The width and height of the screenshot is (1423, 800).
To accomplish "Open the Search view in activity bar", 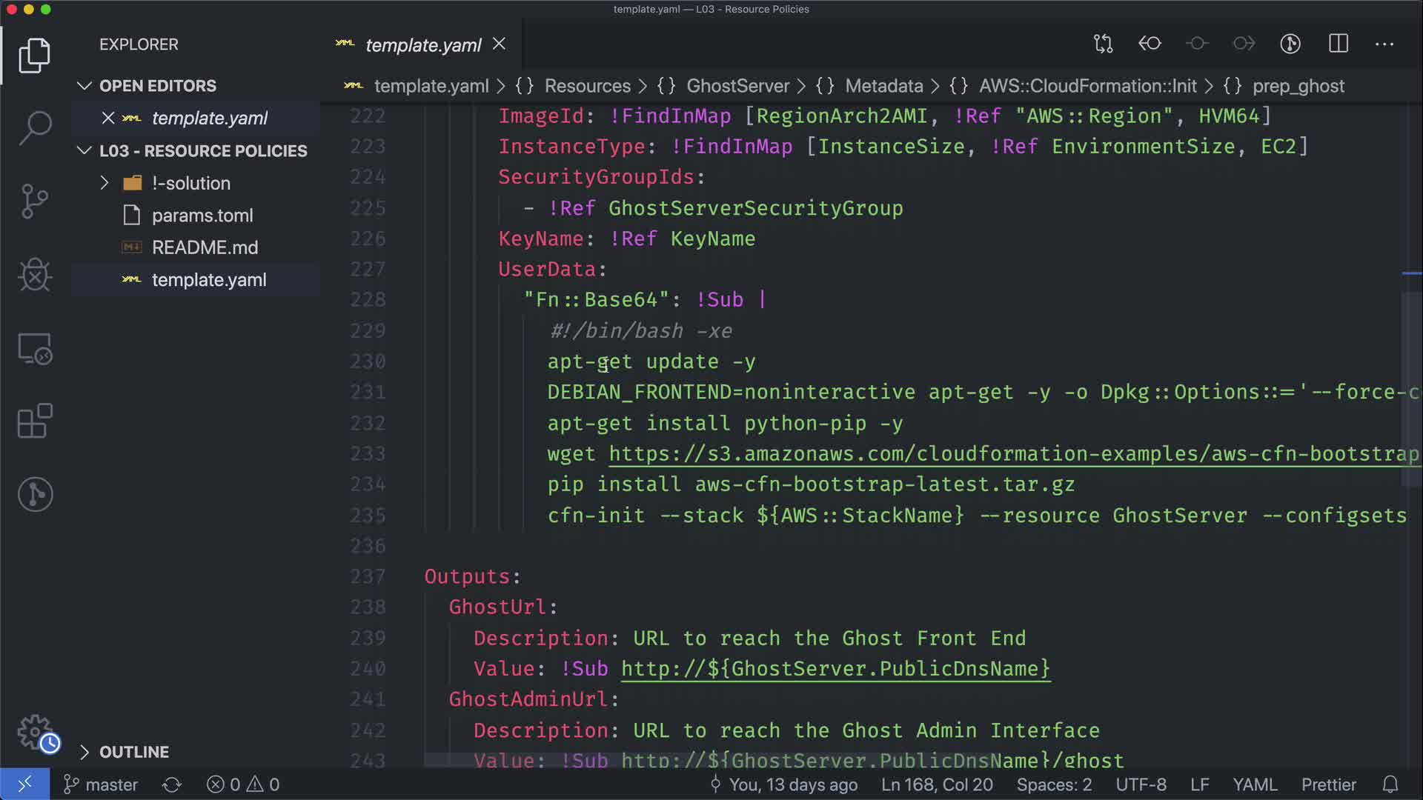I will (35, 127).
